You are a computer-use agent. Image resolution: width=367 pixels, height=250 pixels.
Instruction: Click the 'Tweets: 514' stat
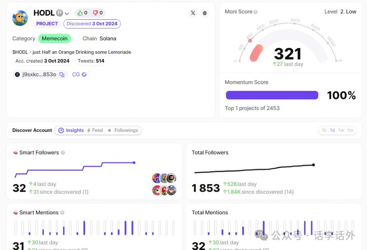click(91, 61)
